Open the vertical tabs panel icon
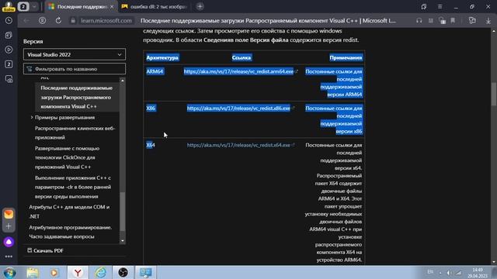 424,7
